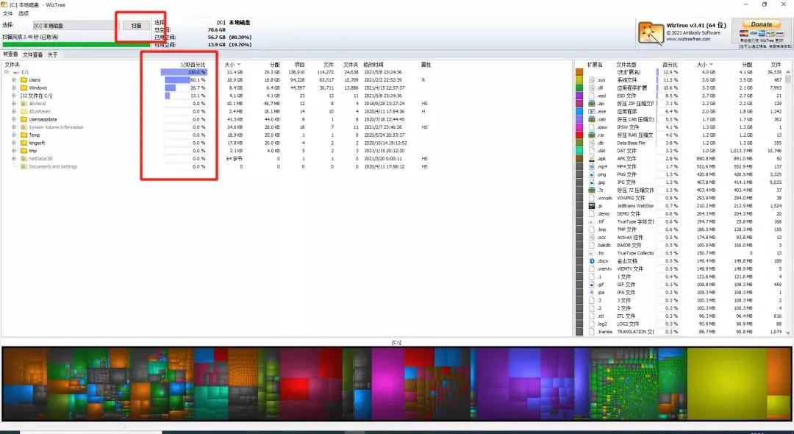The height and width of the screenshot is (434, 794).
Task: Click the Windows folder icon in tree
Action: pyautogui.click(x=24, y=88)
